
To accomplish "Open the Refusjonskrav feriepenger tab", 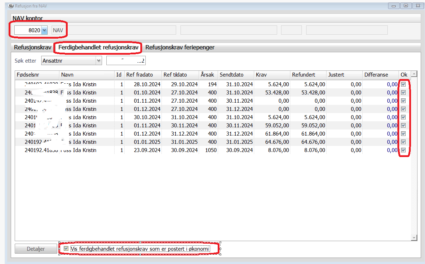I will tap(180, 47).
